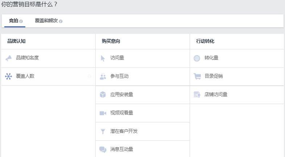Click the megaphone icon for 品牌知名度
The width and height of the screenshot is (285, 157).
pos(9,58)
